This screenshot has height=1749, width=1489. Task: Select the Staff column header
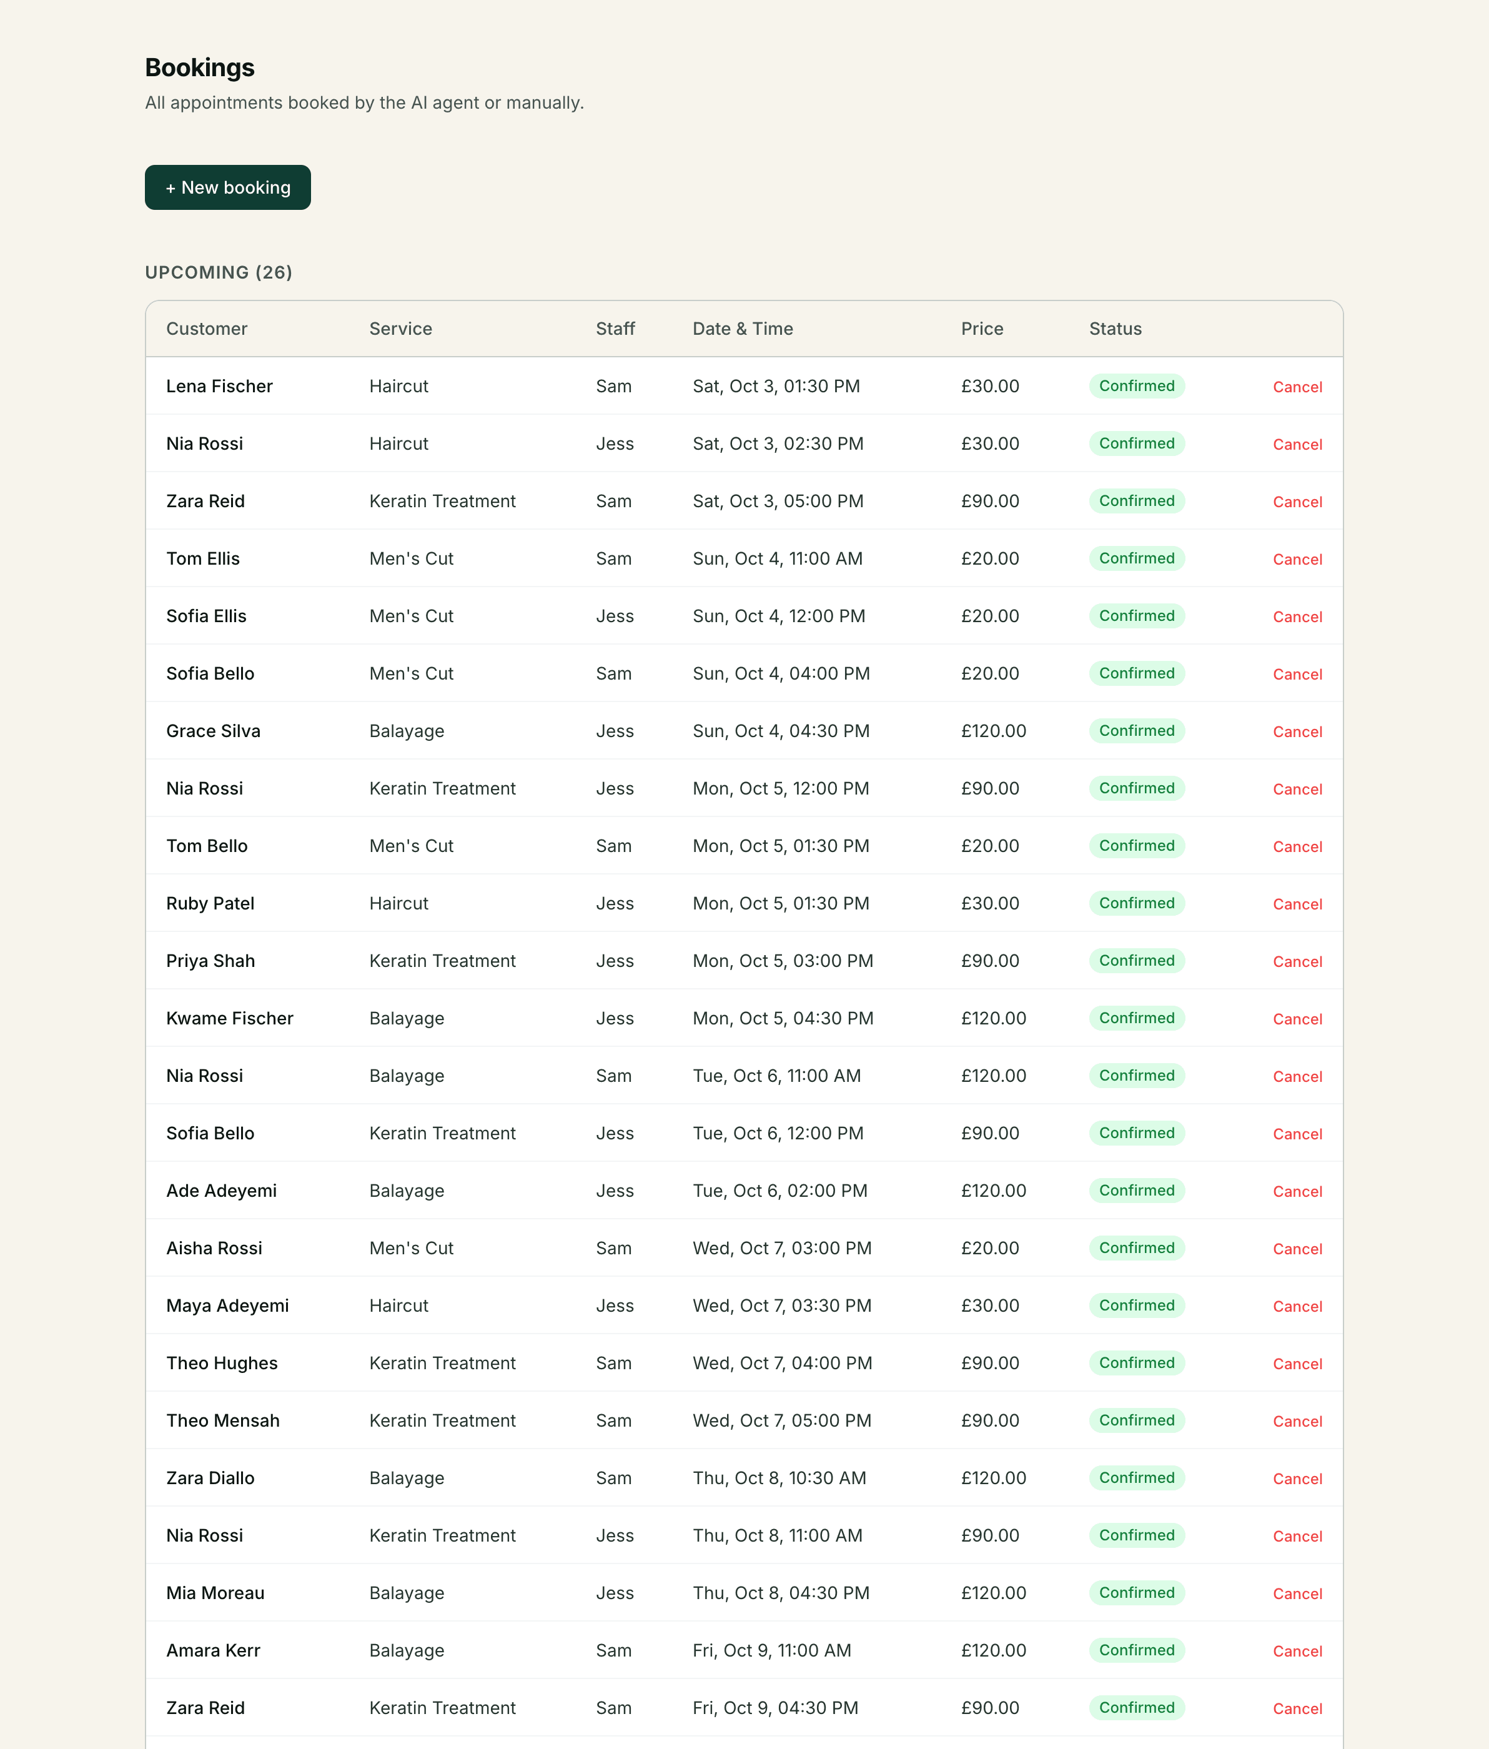pyautogui.click(x=615, y=329)
